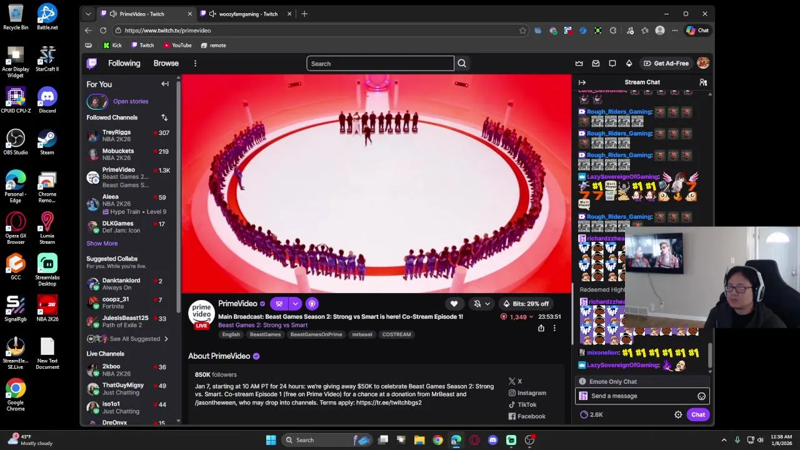The height and width of the screenshot is (450, 800).
Task: Open the subscribe options dropdown arrow
Action: tap(295, 304)
